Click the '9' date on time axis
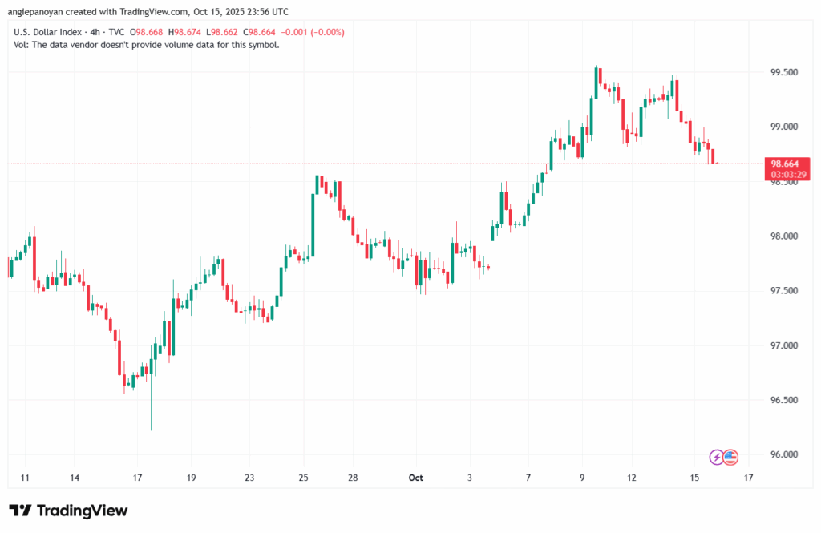 583,478
